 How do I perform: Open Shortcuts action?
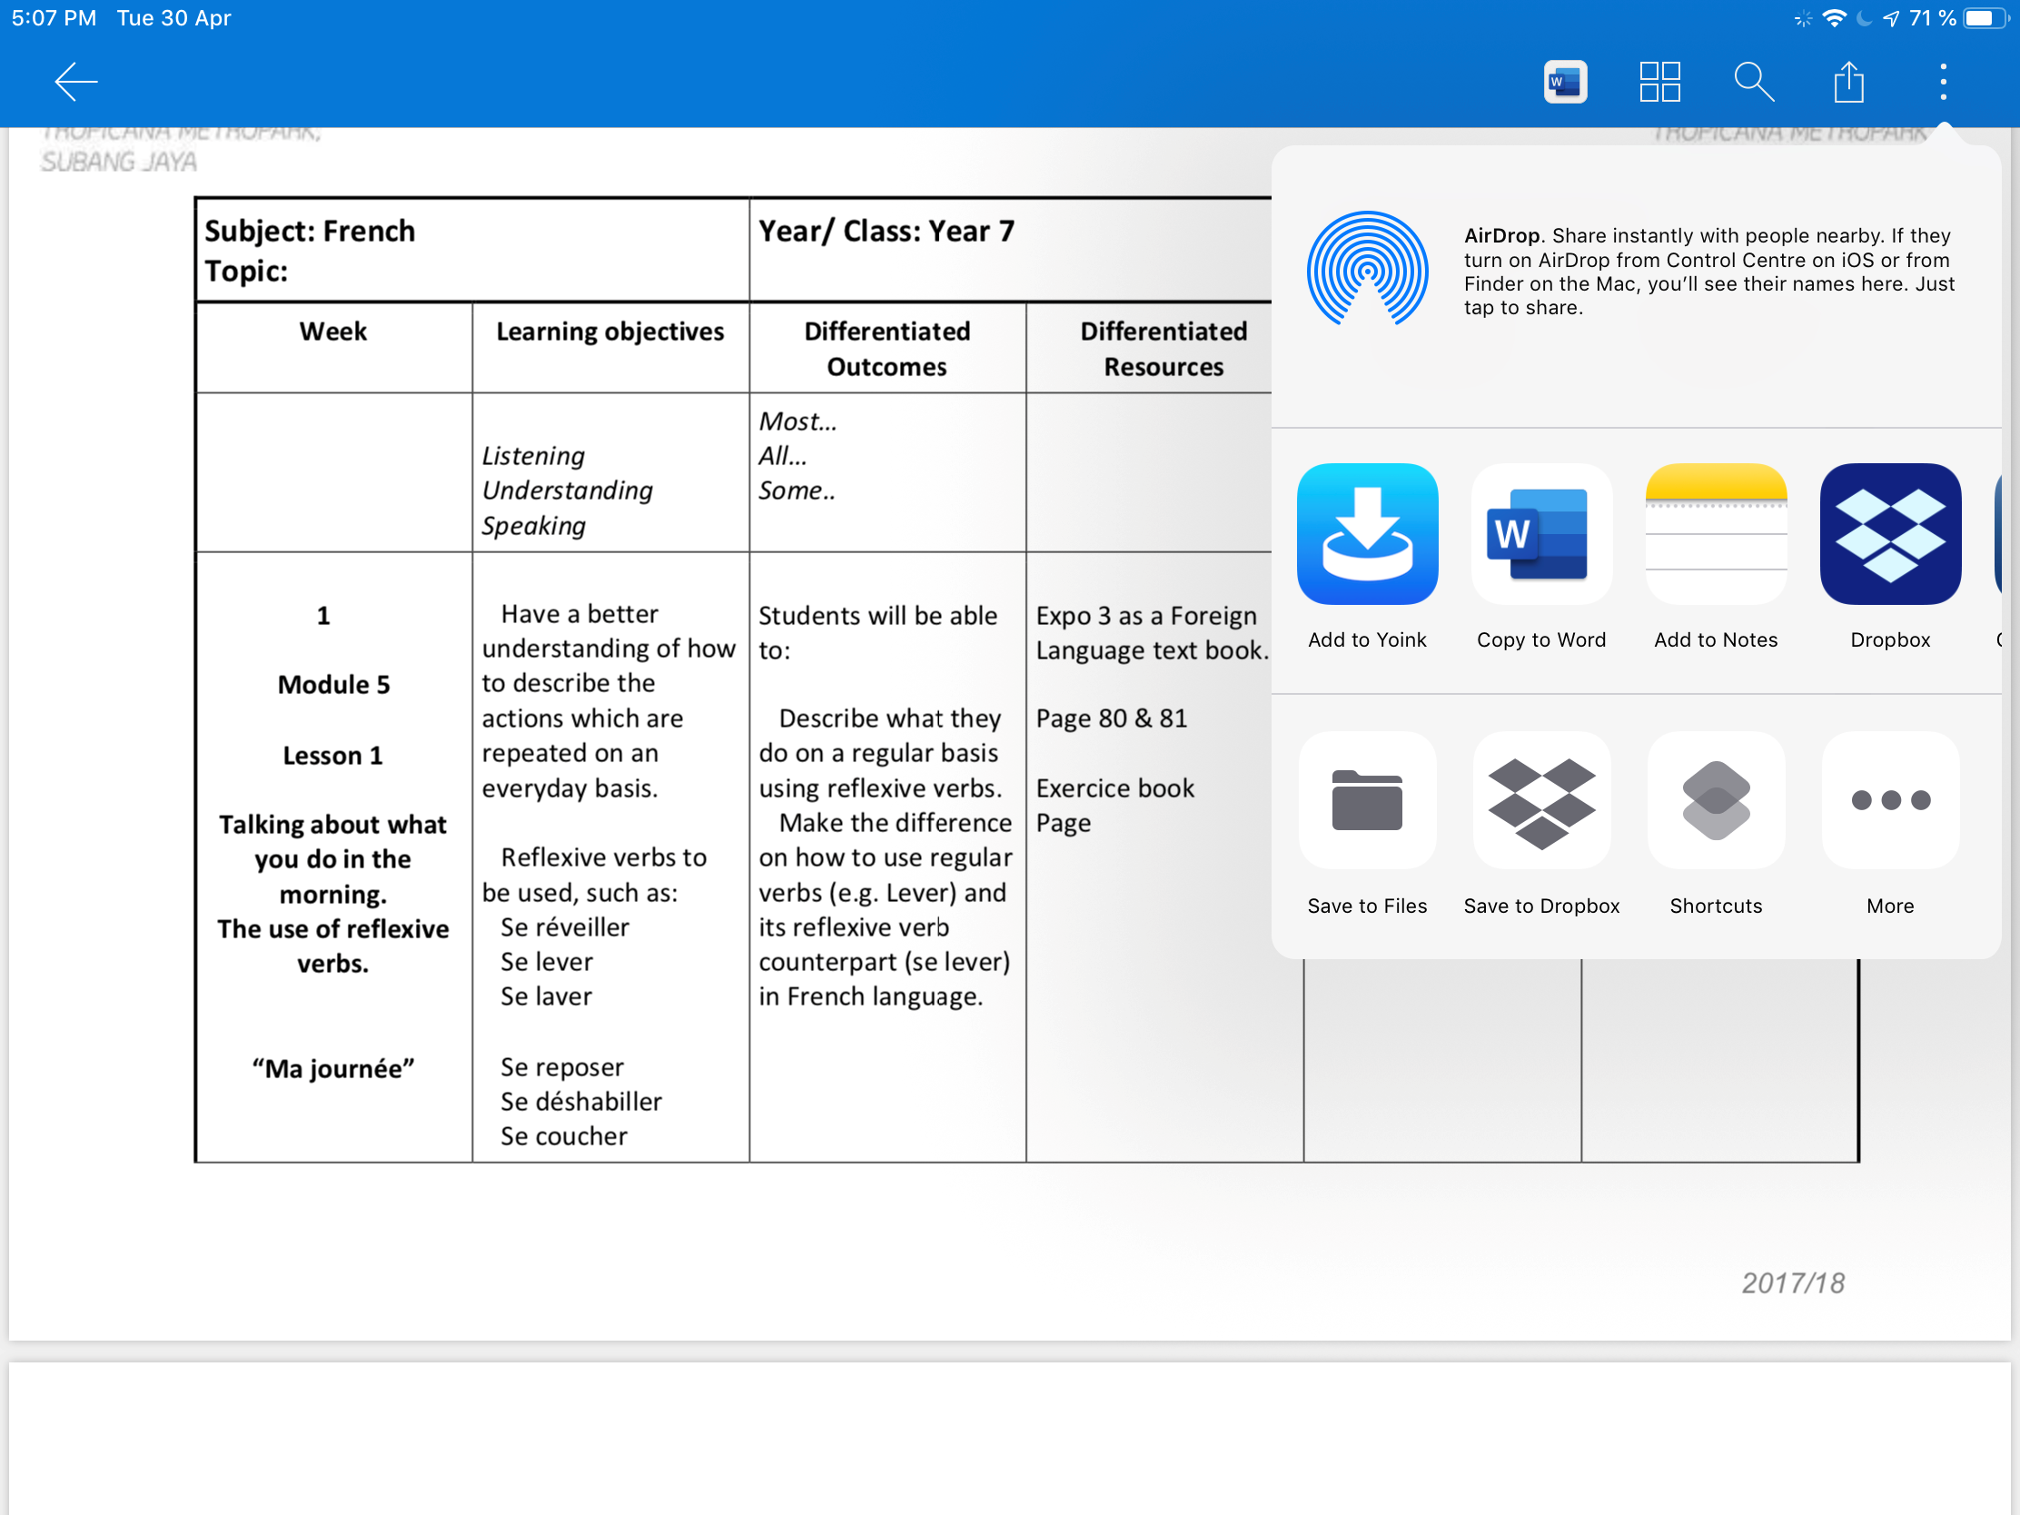click(x=1716, y=824)
